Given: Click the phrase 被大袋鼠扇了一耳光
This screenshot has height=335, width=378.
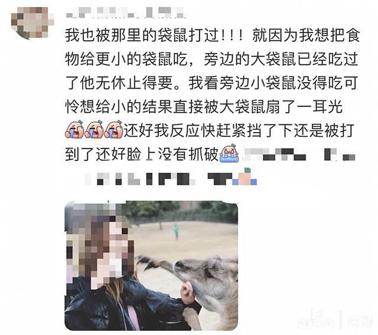Looking at the screenshot, I should coord(273,106).
